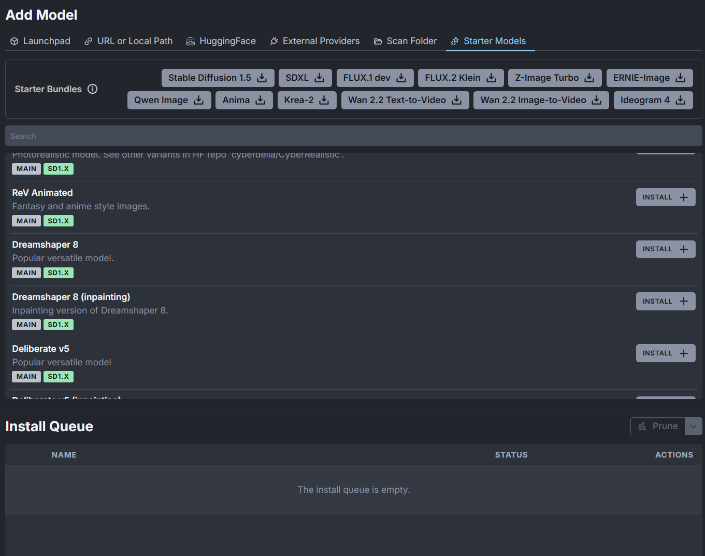Download the Ideogram 4 bundle
The height and width of the screenshot is (556, 705).
653,100
